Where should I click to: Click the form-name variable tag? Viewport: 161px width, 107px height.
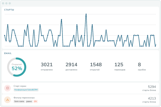tap(19, 101)
